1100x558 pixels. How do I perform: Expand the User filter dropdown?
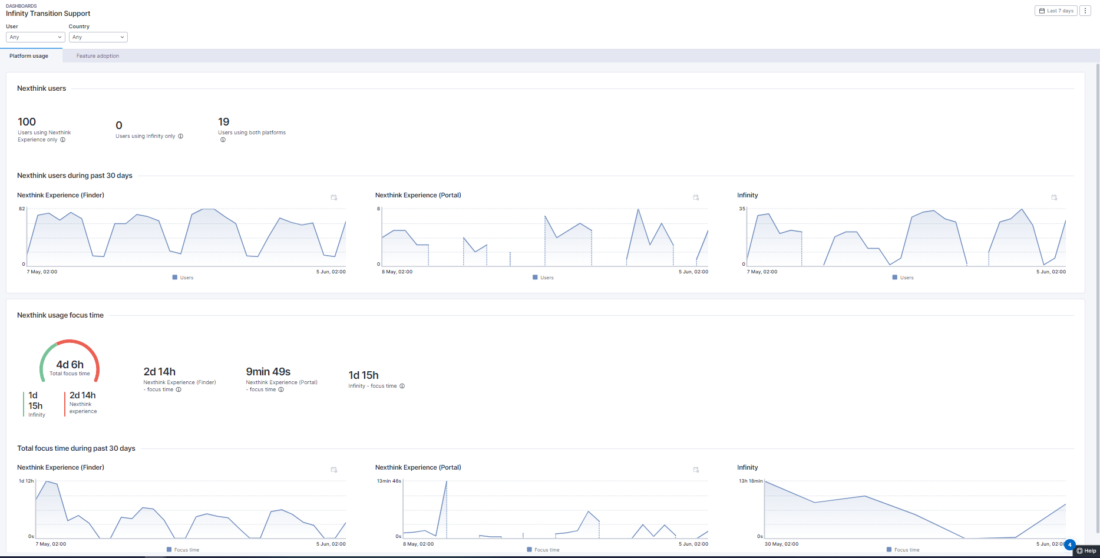35,37
